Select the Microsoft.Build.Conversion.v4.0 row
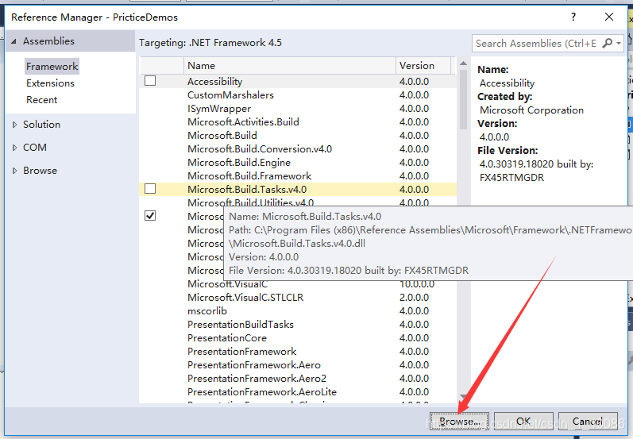The height and width of the screenshot is (439, 633). click(x=298, y=149)
